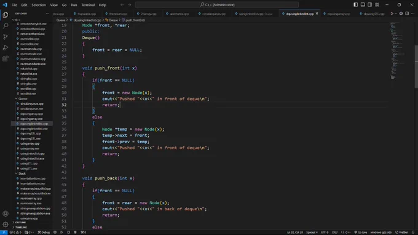Switch to the addmatrix.cpp editor tab
Screen dimensions: 418x235
click(177, 13)
